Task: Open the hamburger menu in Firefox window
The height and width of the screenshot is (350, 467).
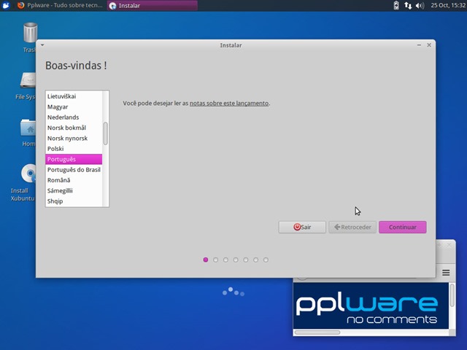Action: (x=446, y=273)
